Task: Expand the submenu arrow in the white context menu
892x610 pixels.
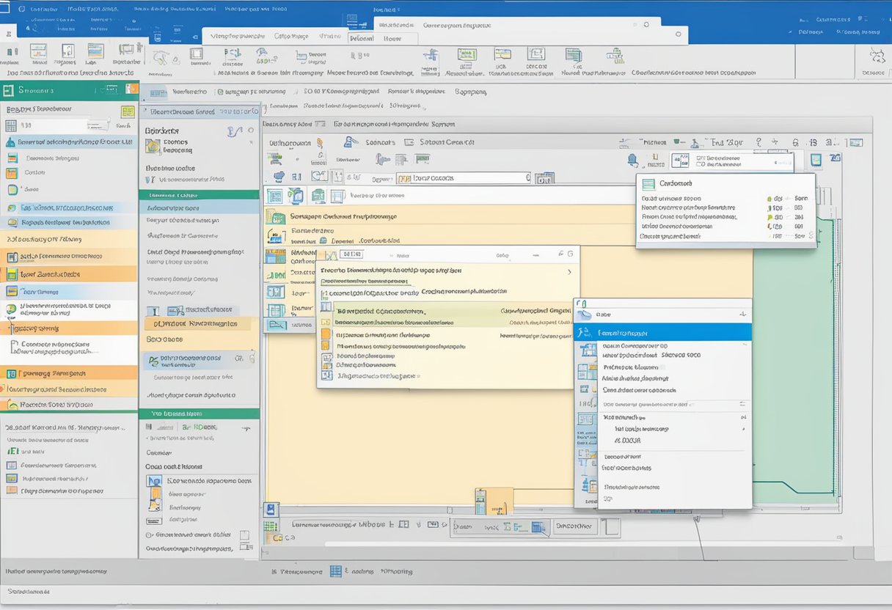Action: tap(742, 429)
